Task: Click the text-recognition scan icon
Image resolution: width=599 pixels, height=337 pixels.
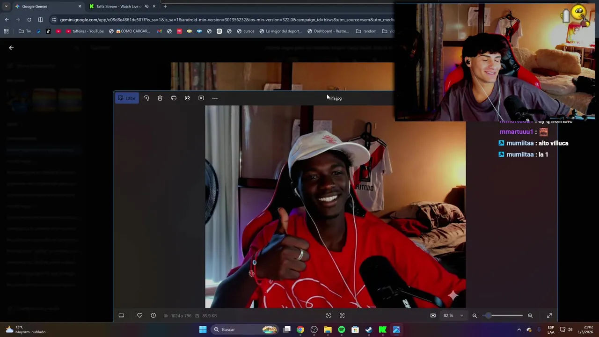Action: pyautogui.click(x=342, y=315)
